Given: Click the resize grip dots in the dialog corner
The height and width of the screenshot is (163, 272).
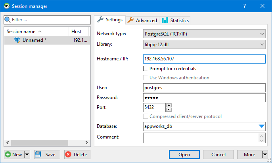Looking at the screenshot, I should (x=269, y=160).
